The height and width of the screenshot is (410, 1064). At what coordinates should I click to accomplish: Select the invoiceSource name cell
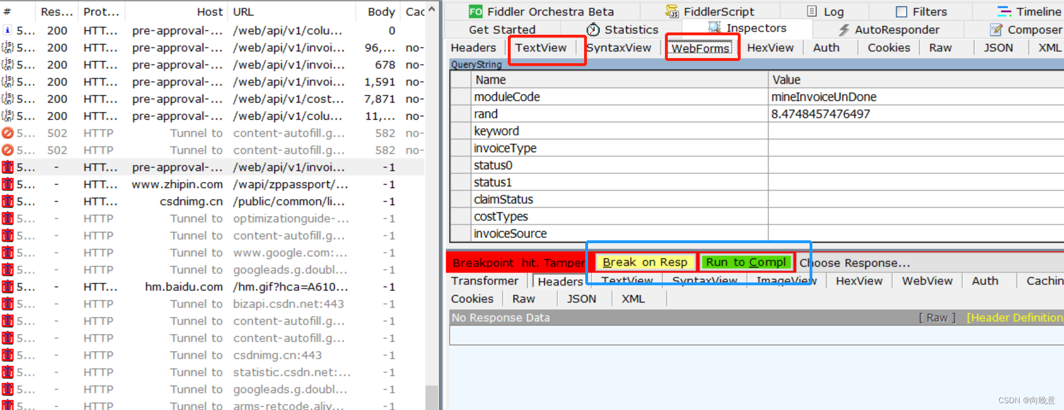619,233
